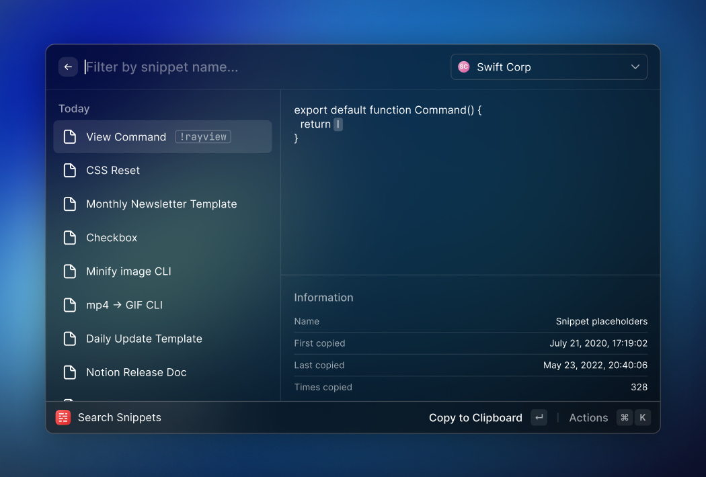Click Copy to Clipboard
The width and height of the screenshot is (706, 477).
click(475, 418)
